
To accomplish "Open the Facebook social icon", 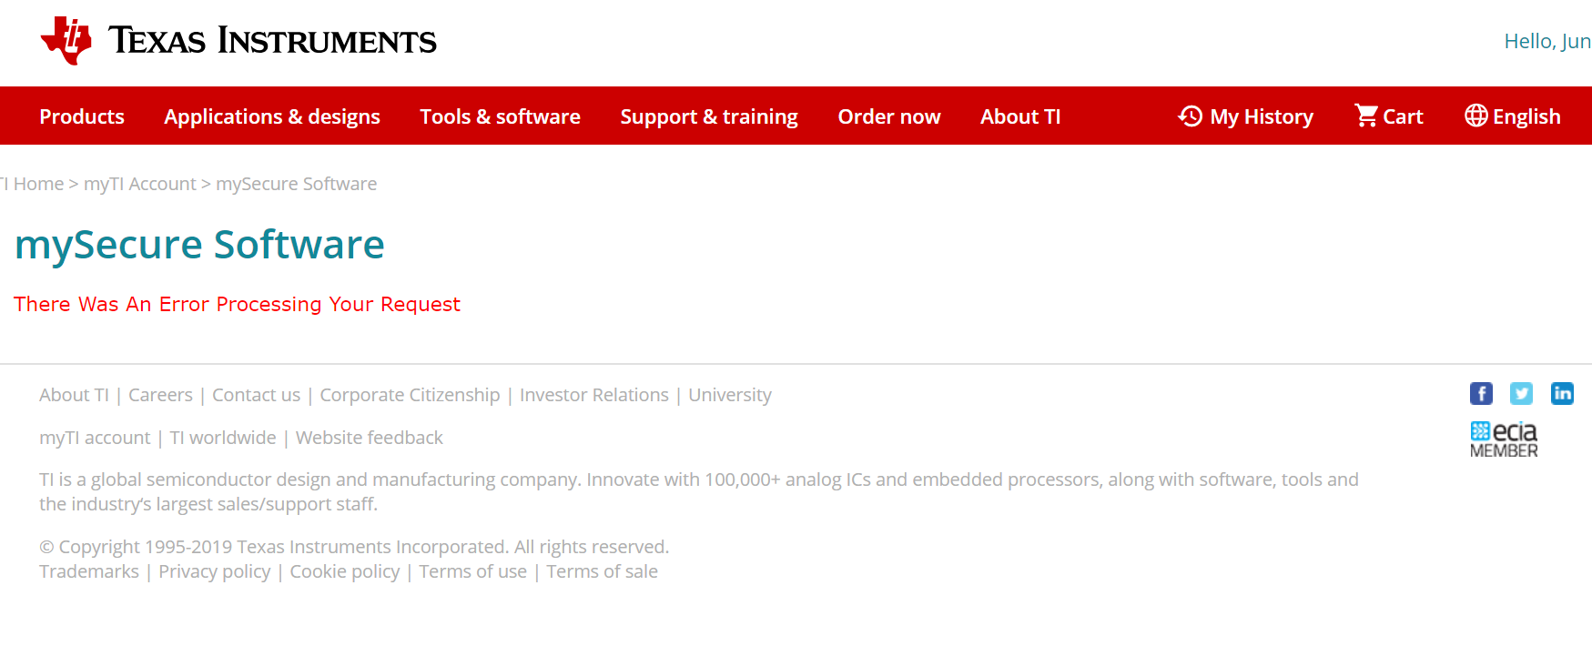I will click(x=1481, y=393).
